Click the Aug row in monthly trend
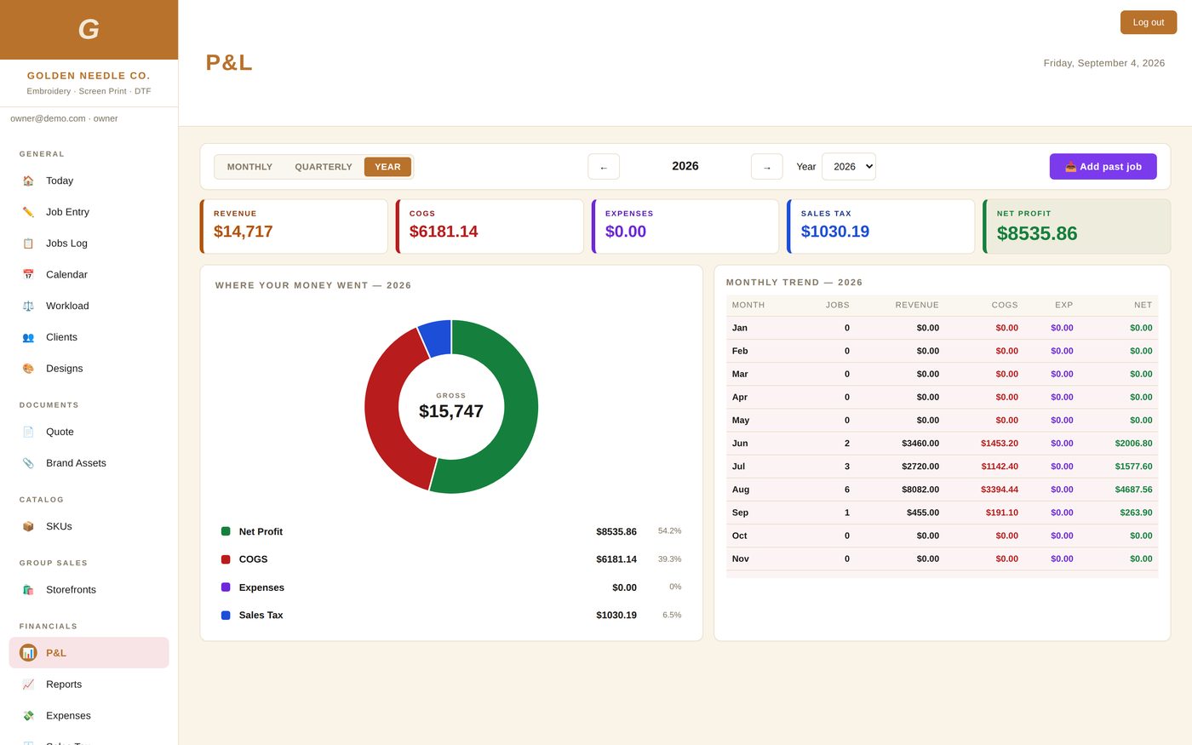The width and height of the screenshot is (1192, 745). pyautogui.click(x=942, y=490)
